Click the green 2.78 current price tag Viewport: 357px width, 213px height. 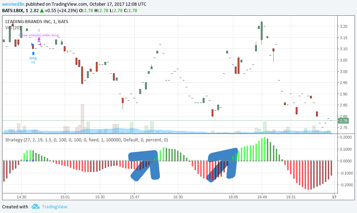point(343,121)
